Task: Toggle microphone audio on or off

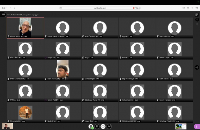Action: point(97,126)
